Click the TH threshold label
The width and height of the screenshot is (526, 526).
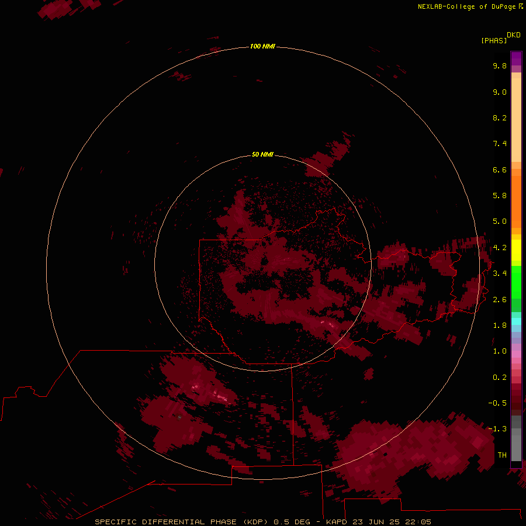pyautogui.click(x=502, y=455)
